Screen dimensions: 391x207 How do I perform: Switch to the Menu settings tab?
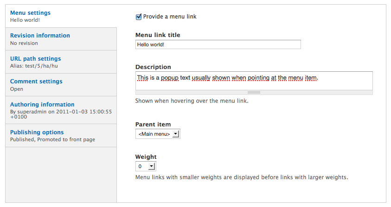pyautogui.click(x=31, y=13)
